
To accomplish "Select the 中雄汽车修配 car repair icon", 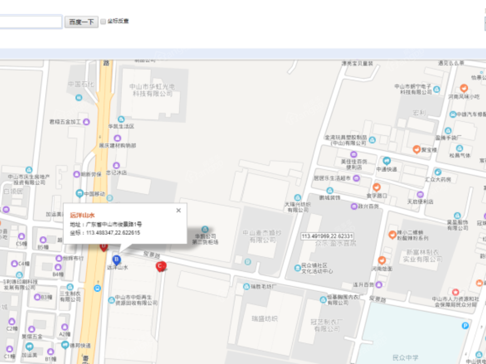I will (453, 114).
